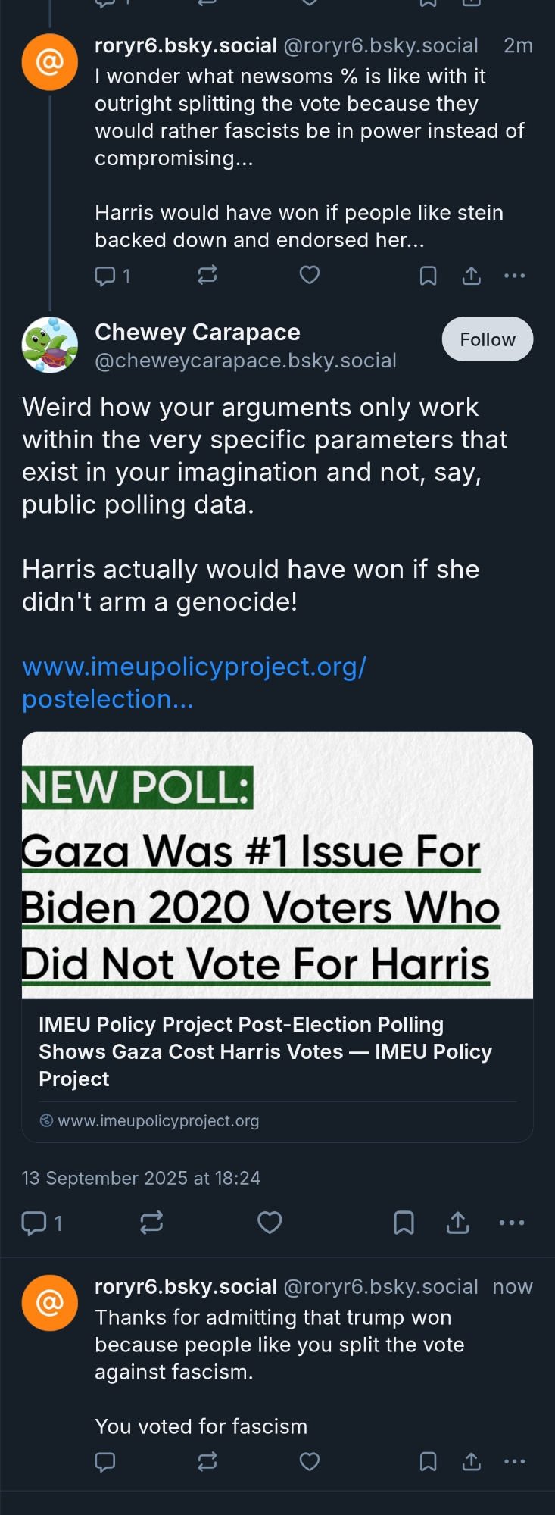This screenshot has width=555, height=1515.
Task: Open replies on top roryr6 post
Action: (x=105, y=276)
